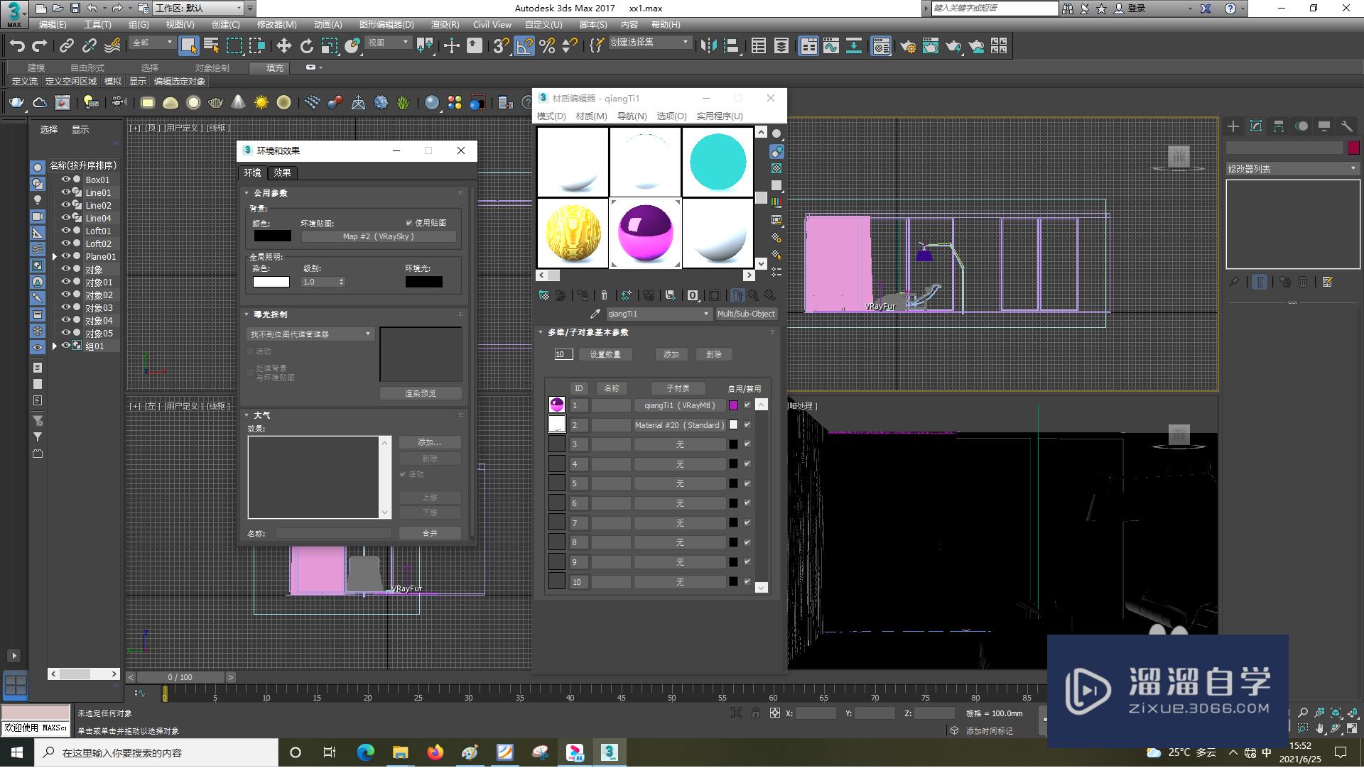Click the Link selection icon
Screen dimensions: 1364x768
click(x=67, y=46)
